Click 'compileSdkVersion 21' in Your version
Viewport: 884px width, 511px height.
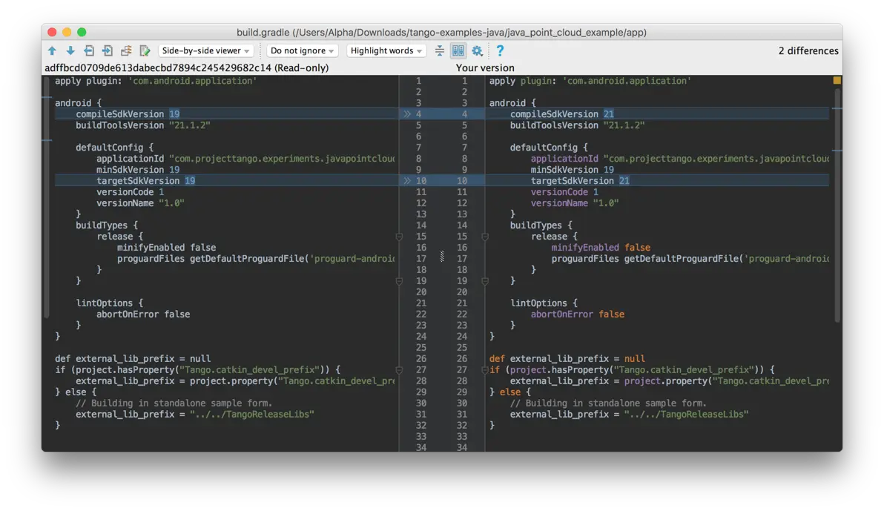coord(561,114)
